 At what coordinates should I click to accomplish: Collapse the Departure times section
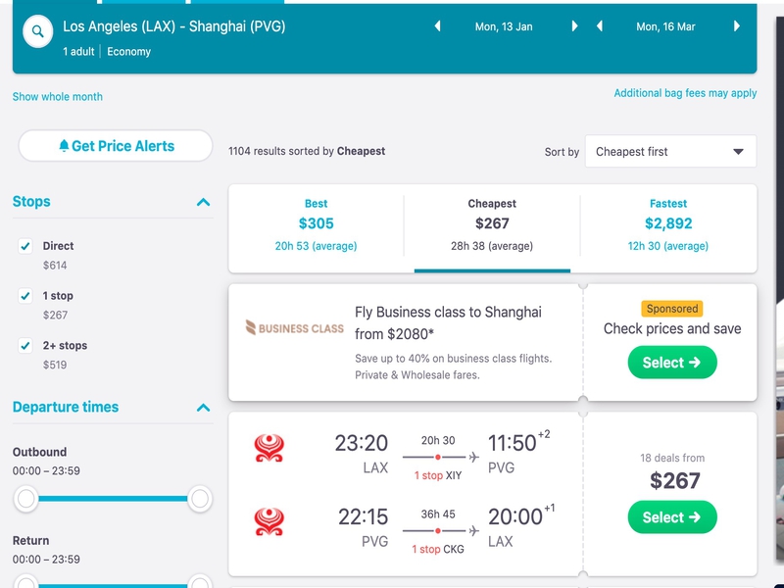point(203,408)
